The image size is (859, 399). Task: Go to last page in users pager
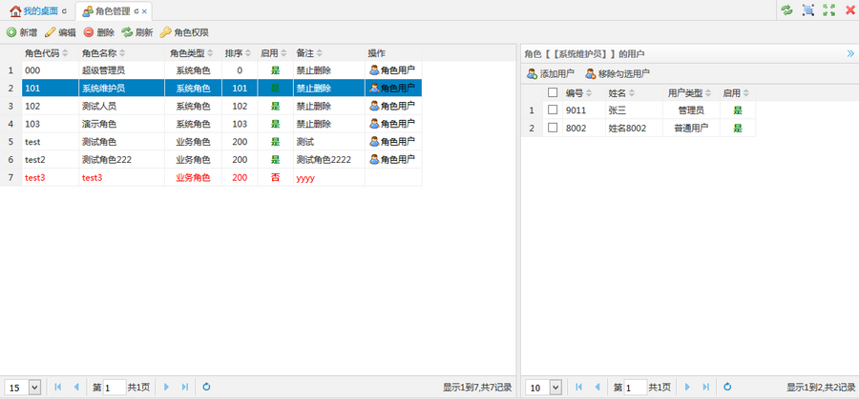[x=705, y=387]
